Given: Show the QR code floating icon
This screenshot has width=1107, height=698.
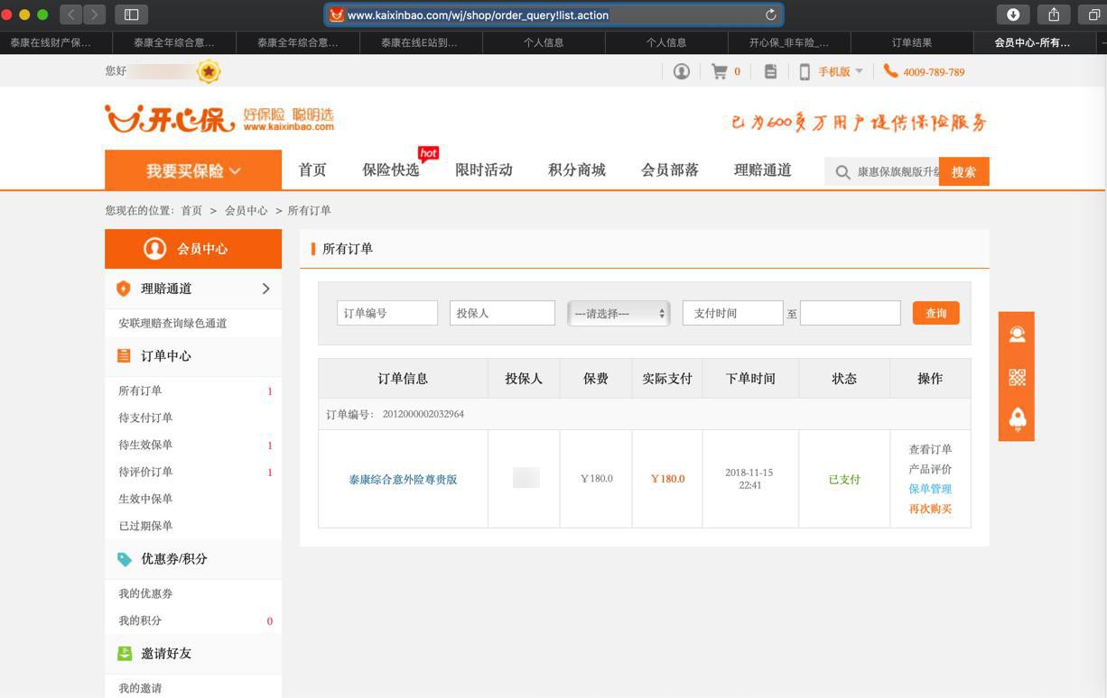Looking at the screenshot, I should (x=1017, y=377).
